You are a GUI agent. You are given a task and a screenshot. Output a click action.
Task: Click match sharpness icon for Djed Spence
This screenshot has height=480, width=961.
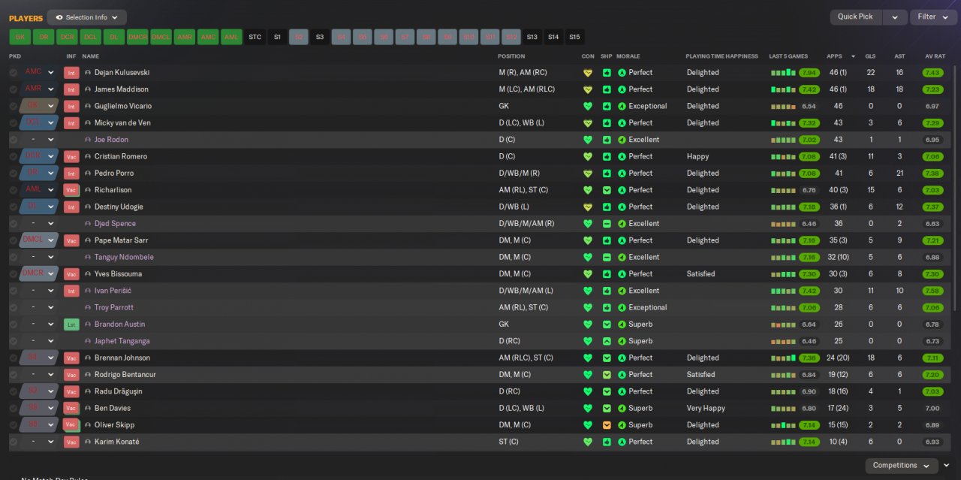click(x=607, y=224)
